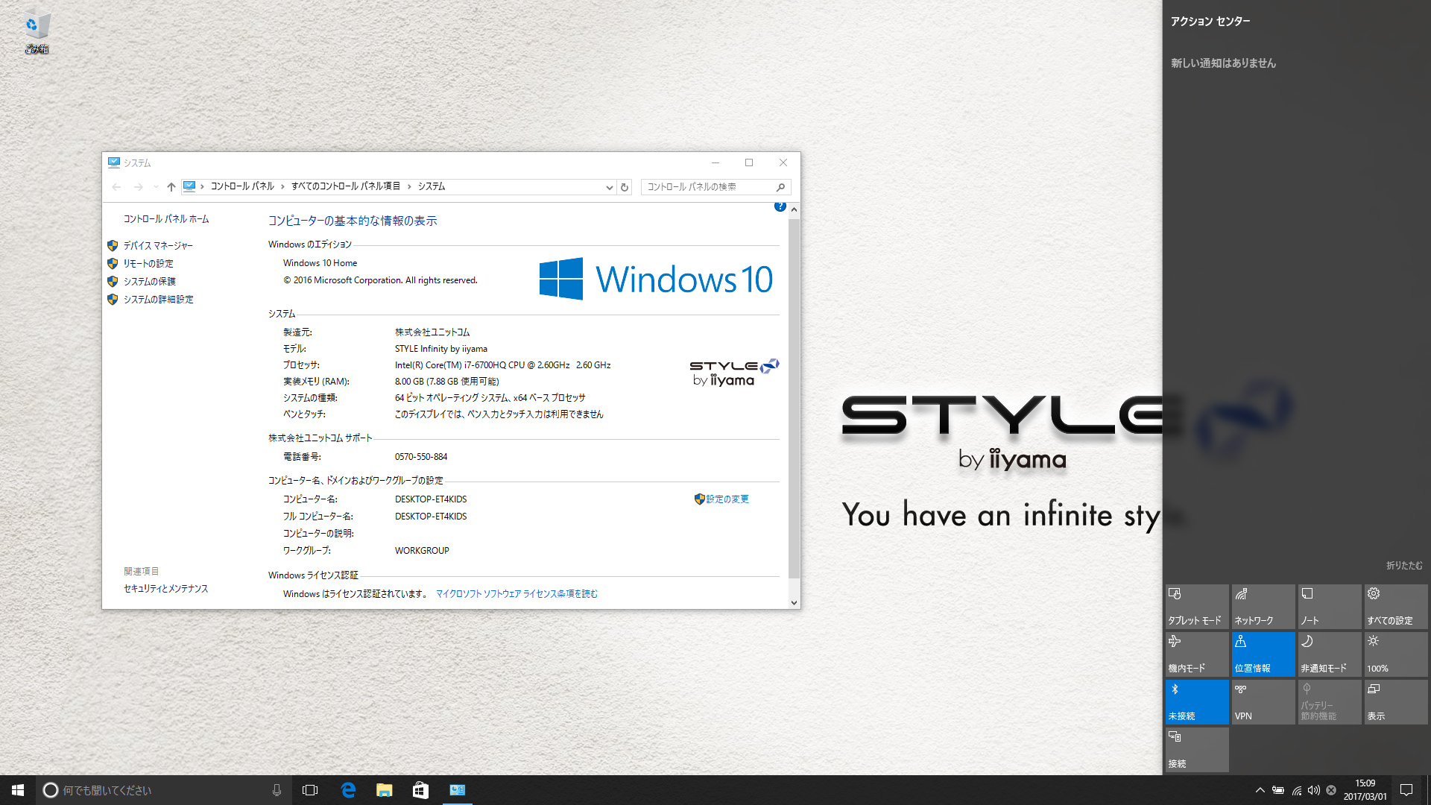This screenshot has width=1431, height=805.
Task: Expand chevron after すべてのコントロール パネル項目
Action: 408,186
